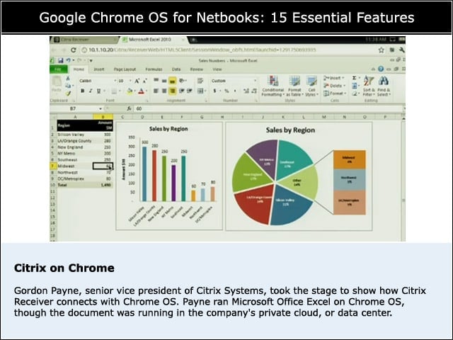The image size is (453, 340).
Task: Open the Name Box dropdown arrow
Action: [101, 108]
